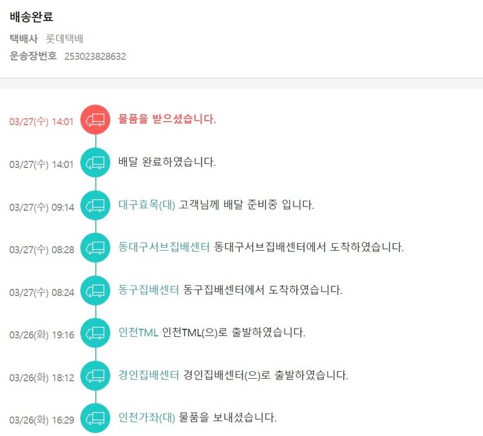Open the 경인집배센터 location link

coord(149,375)
